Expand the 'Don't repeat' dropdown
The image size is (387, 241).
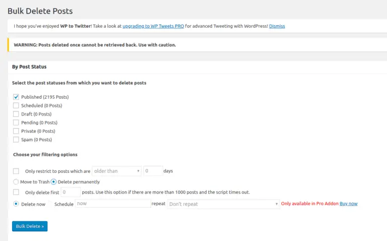(223, 204)
